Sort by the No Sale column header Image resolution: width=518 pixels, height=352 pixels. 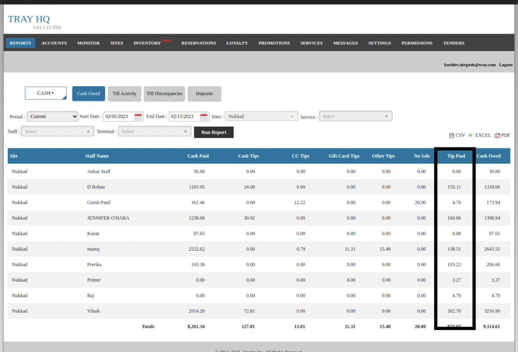click(421, 156)
